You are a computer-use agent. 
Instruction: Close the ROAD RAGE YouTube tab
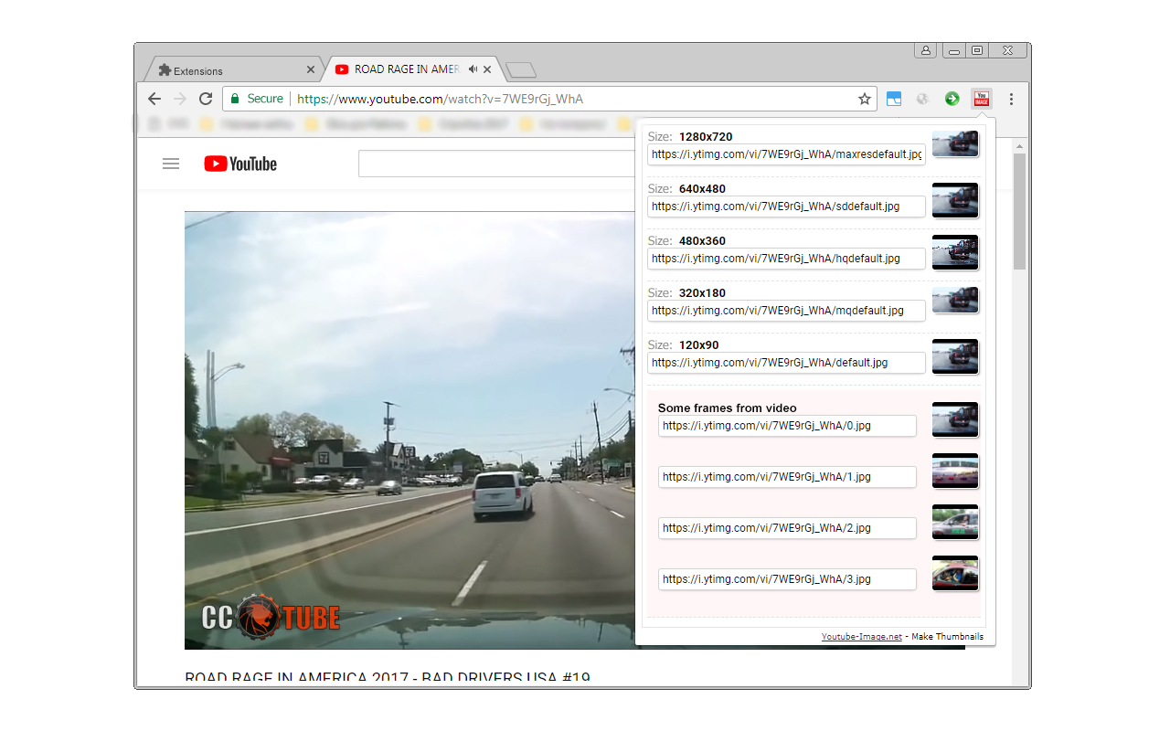point(488,69)
